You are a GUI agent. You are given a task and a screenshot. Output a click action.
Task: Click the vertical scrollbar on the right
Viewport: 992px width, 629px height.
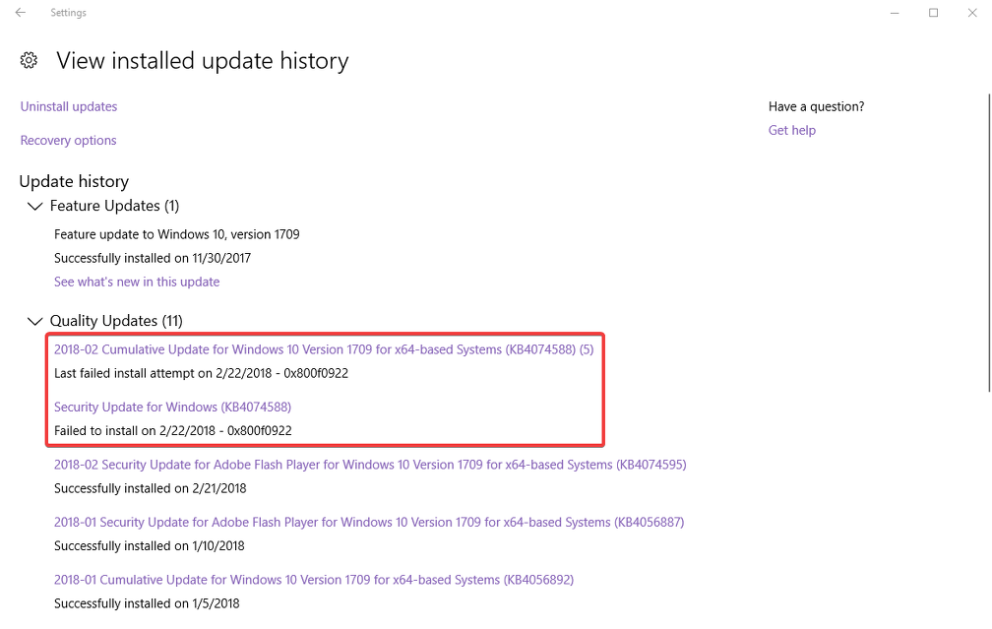[x=989, y=243]
